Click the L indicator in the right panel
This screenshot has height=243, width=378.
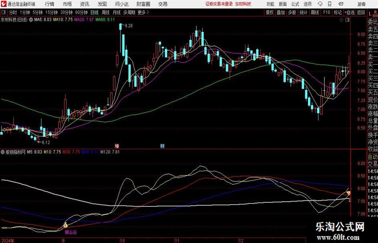coord(370,14)
